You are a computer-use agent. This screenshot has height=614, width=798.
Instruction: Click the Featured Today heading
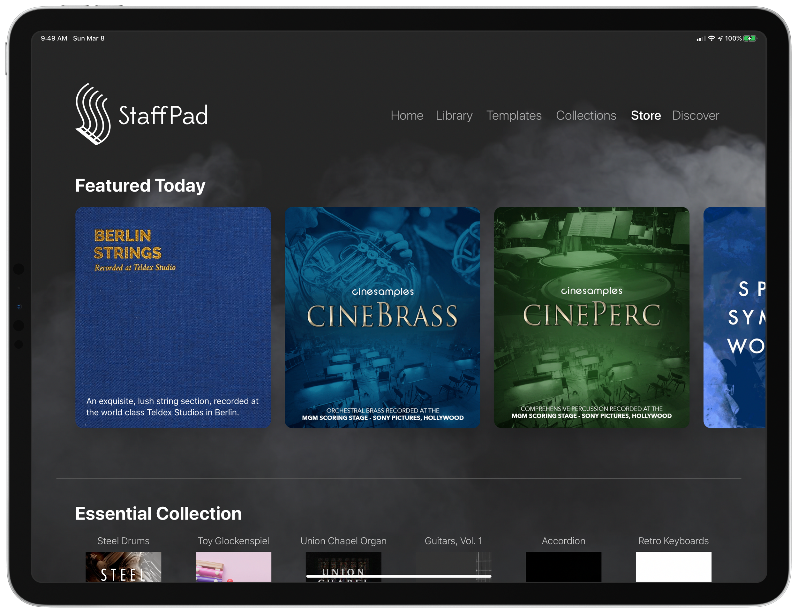(x=140, y=186)
